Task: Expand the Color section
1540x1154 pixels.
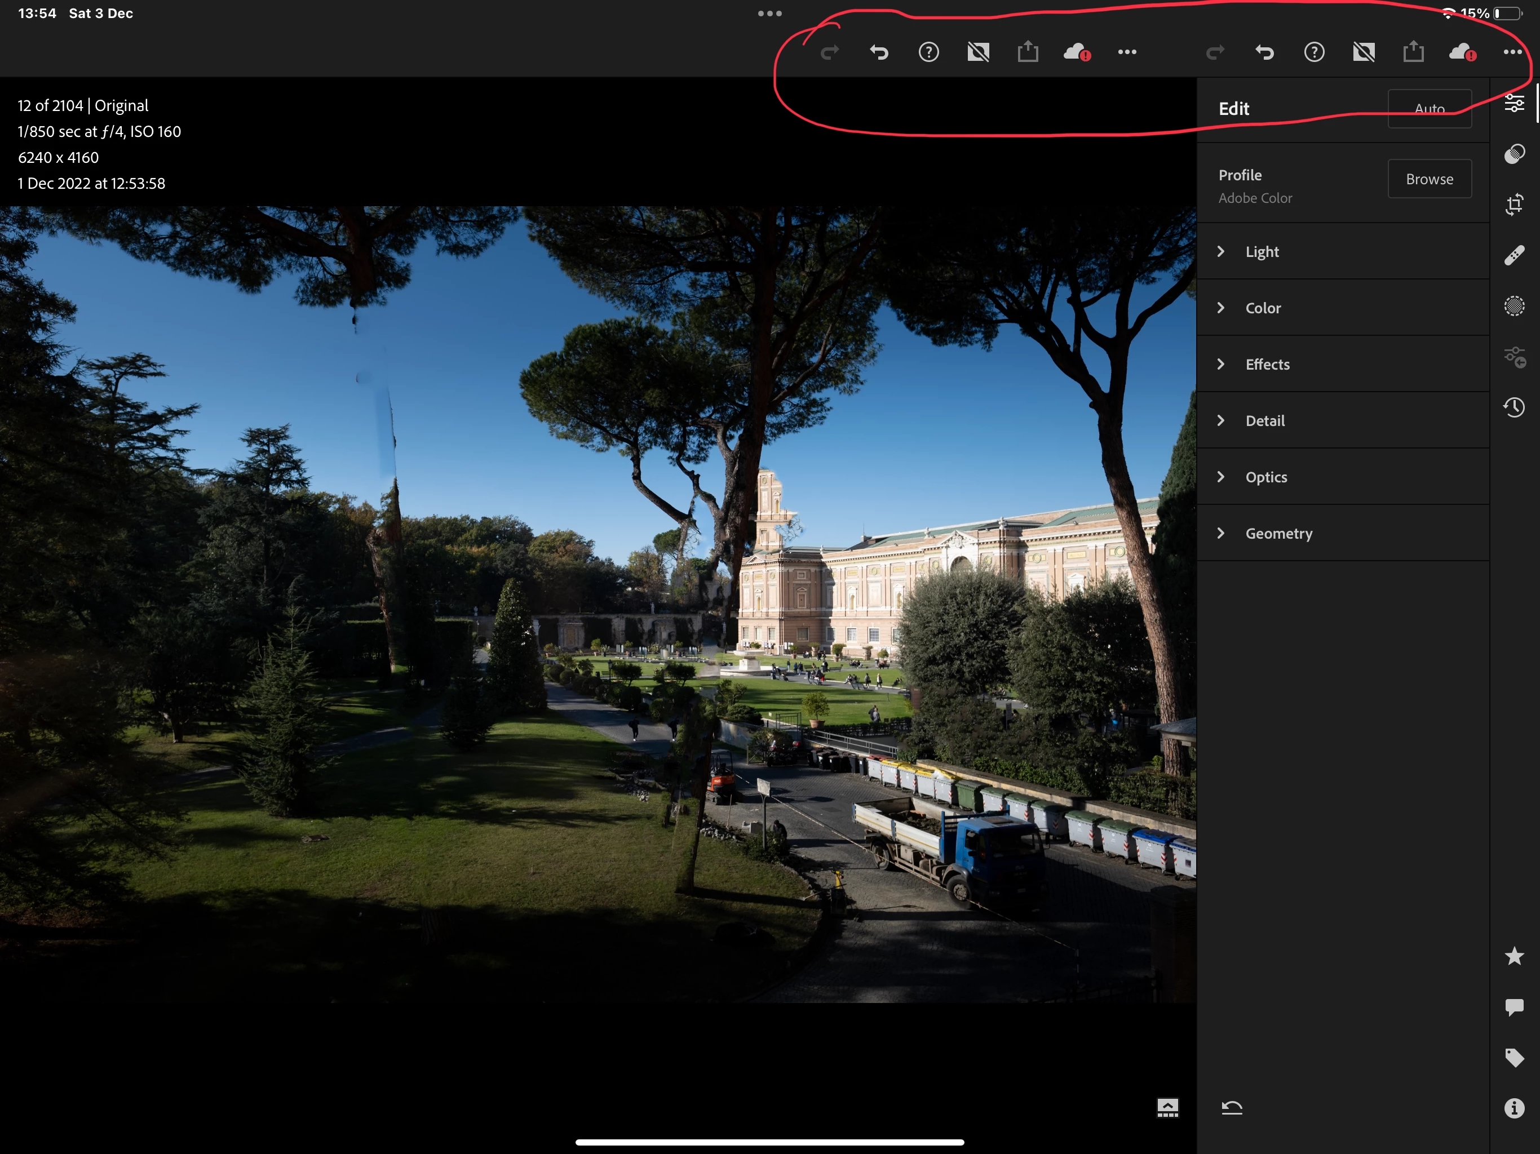Action: click(1262, 308)
